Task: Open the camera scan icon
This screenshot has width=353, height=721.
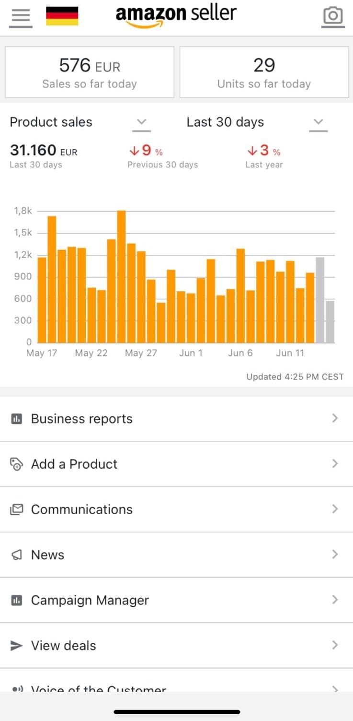Action: pos(333,16)
